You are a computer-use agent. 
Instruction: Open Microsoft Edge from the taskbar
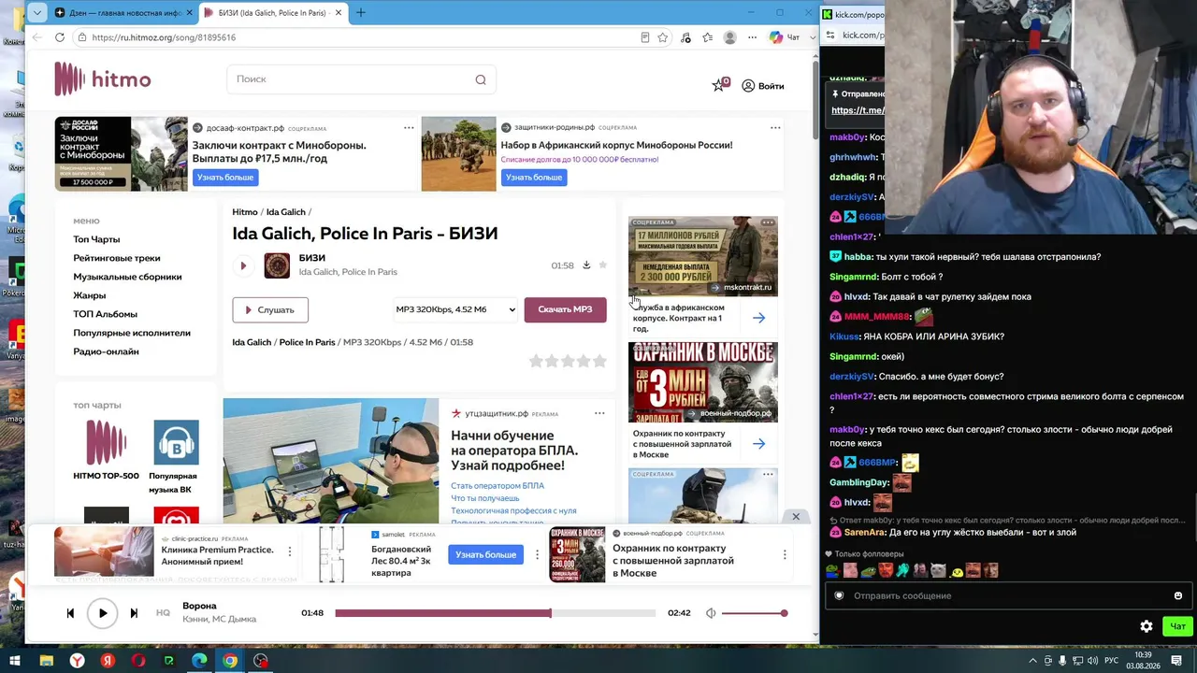point(199,661)
